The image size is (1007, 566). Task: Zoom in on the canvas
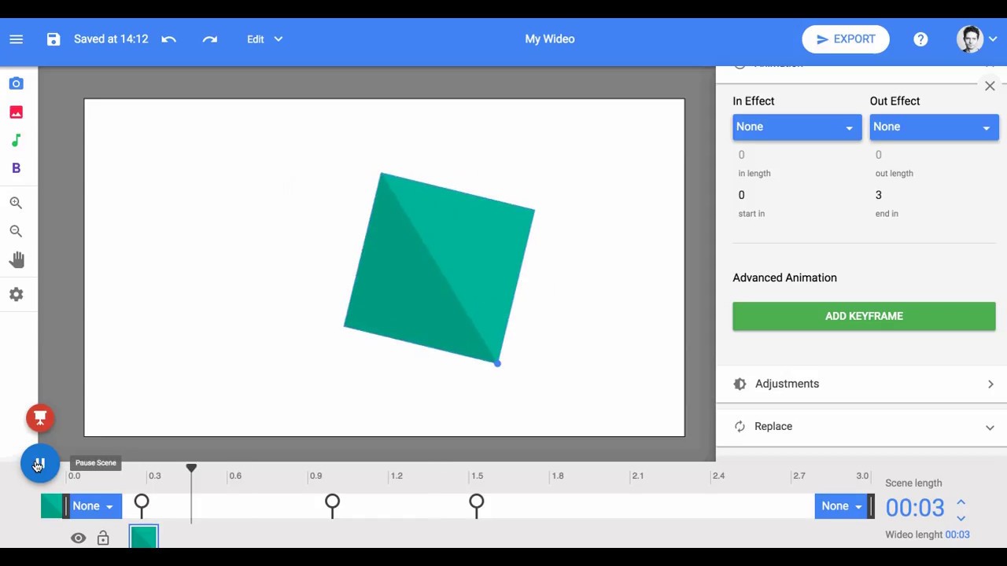(x=17, y=203)
